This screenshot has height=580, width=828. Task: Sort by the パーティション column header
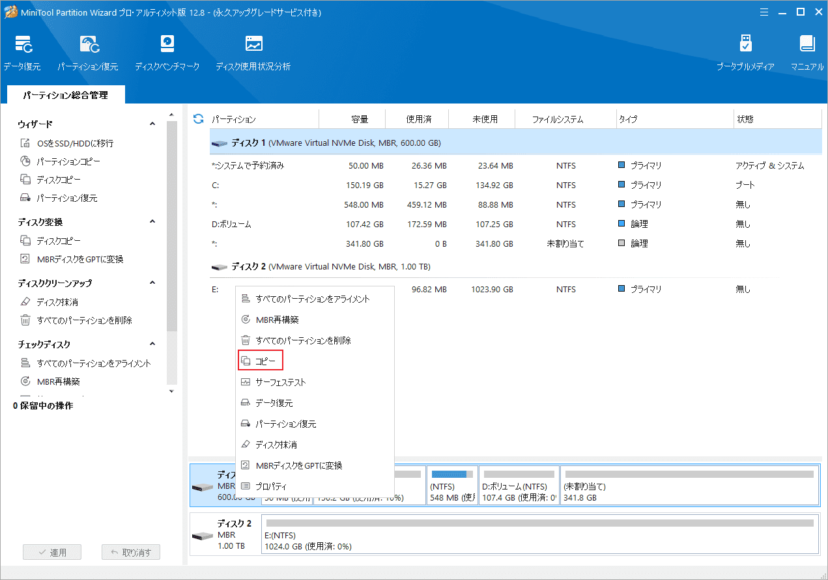(264, 119)
